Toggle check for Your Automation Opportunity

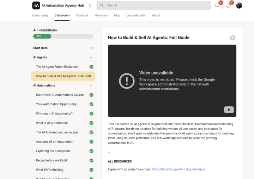(x=91, y=104)
